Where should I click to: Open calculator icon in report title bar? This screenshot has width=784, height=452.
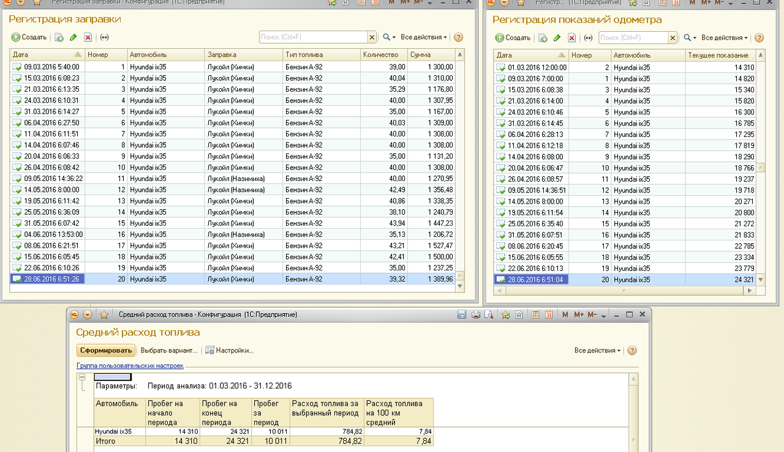click(x=535, y=314)
